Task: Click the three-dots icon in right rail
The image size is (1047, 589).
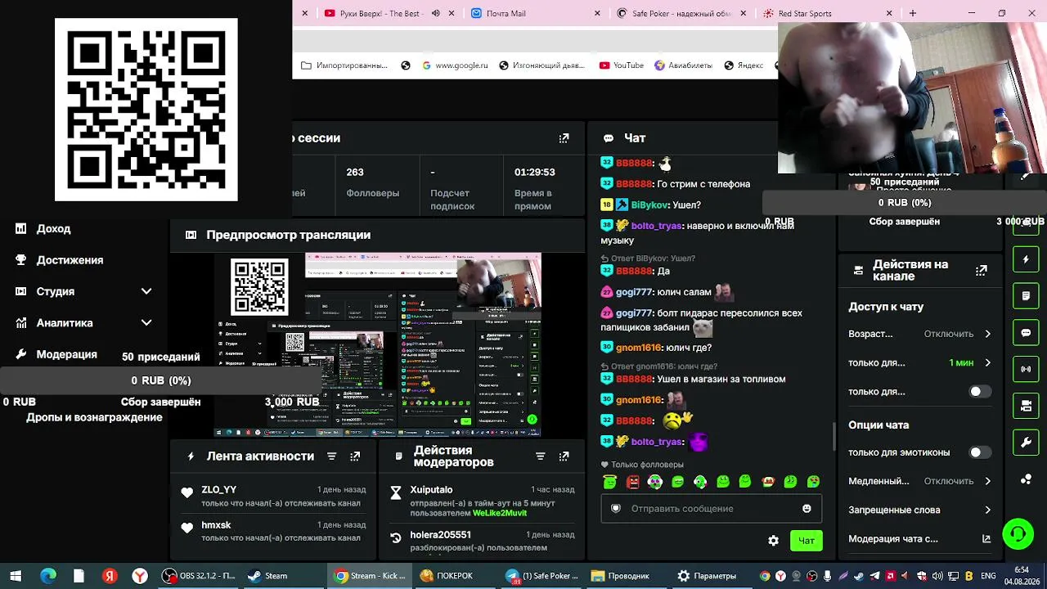Action: [x=1026, y=479]
